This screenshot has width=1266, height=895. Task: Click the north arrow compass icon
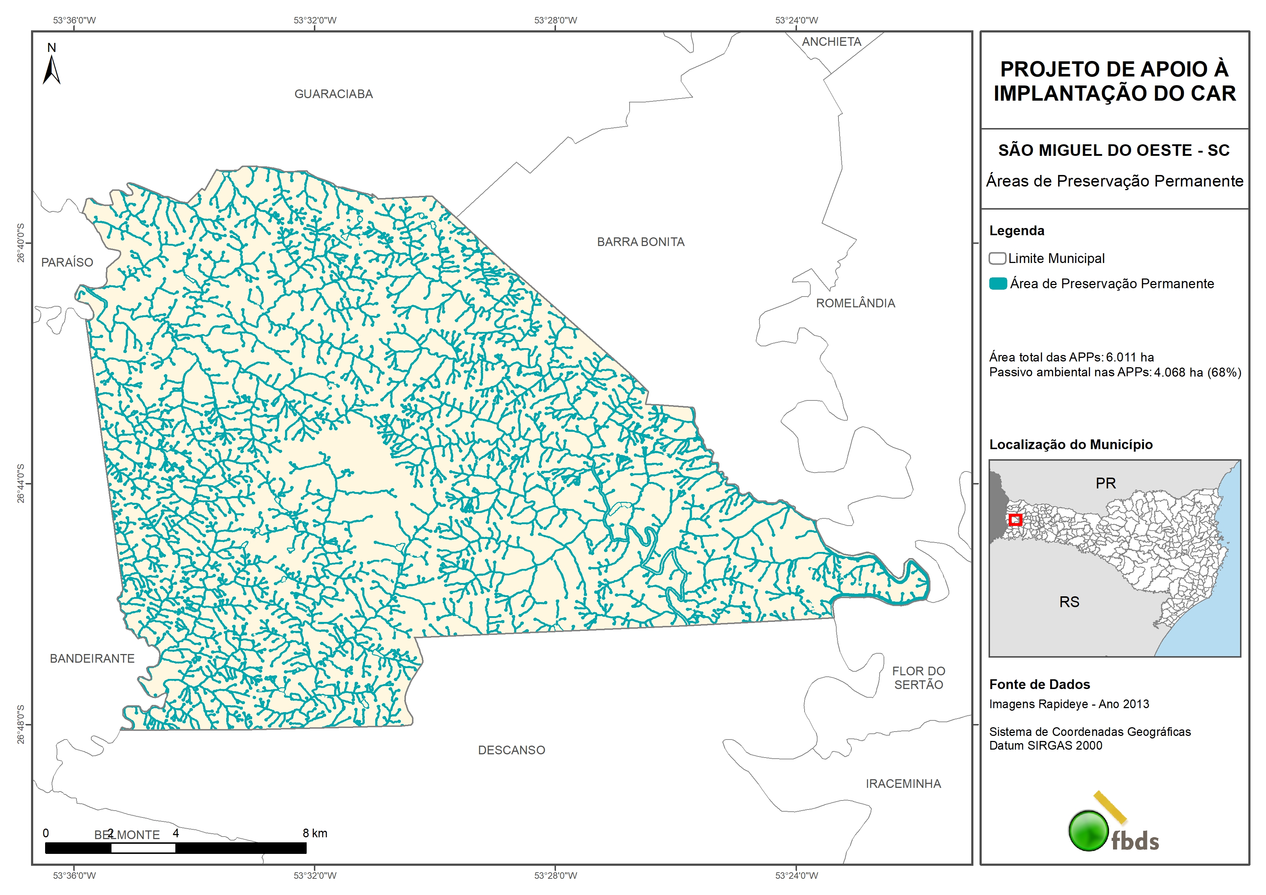tap(52, 70)
